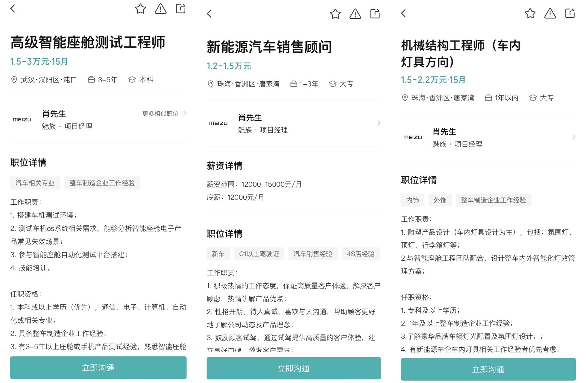The height and width of the screenshot is (383, 586).
Task: Favorite the 高级智能座舱测试工程师 job with the star icon
Action: [x=141, y=9]
